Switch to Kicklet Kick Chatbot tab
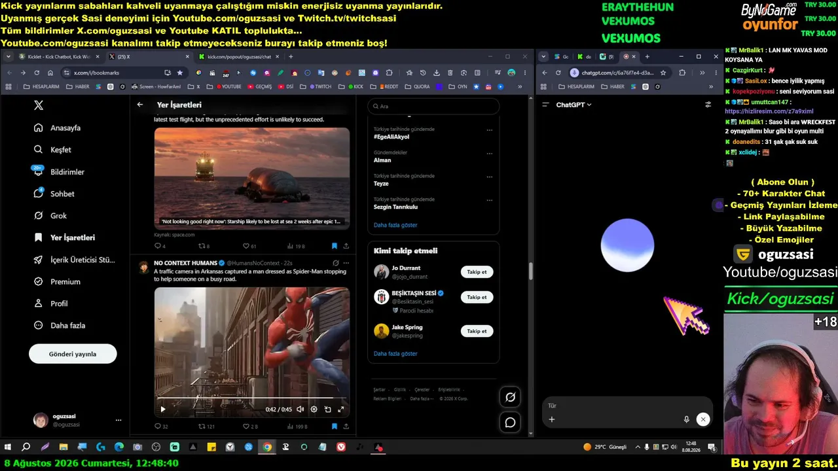 pyautogui.click(x=59, y=57)
